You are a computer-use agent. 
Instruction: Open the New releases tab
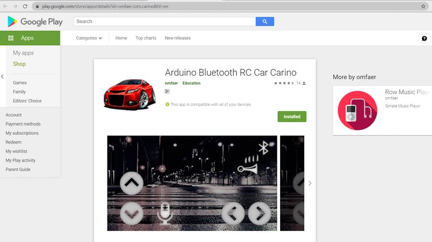point(177,38)
